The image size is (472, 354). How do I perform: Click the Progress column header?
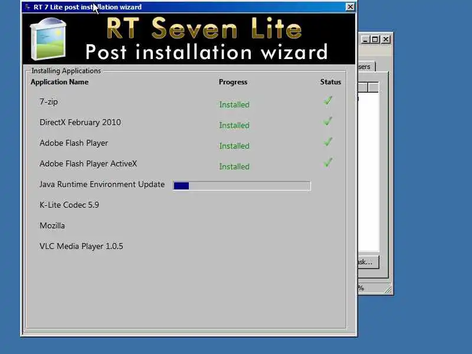point(233,82)
